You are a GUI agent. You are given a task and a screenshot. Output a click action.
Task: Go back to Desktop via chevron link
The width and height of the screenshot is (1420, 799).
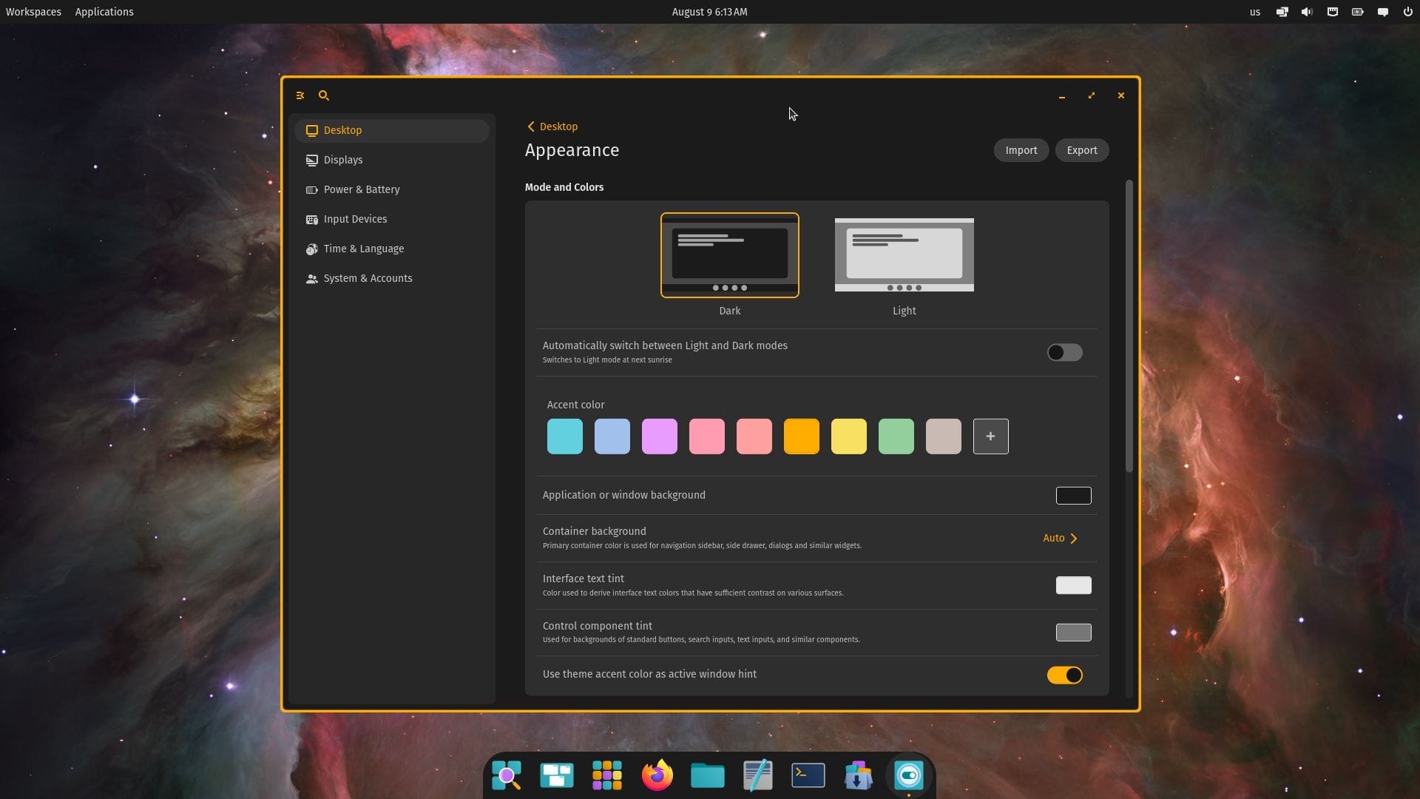[552, 127]
